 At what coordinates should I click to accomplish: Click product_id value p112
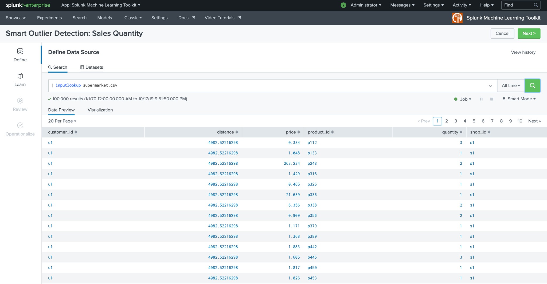pyautogui.click(x=312, y=143)
